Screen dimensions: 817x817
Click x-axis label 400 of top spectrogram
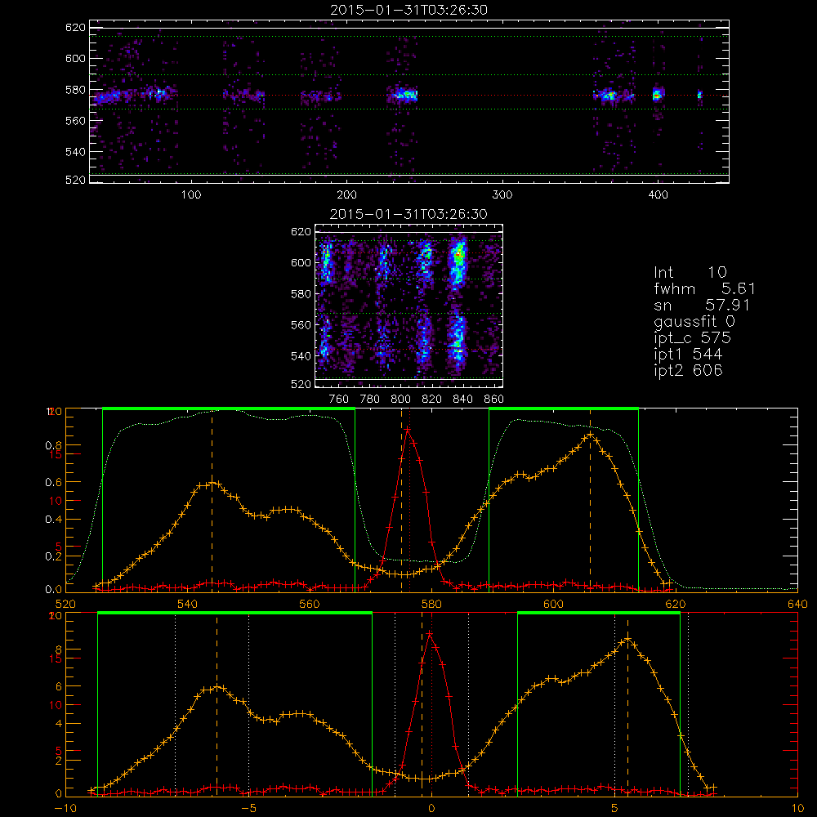pos(658,195)
